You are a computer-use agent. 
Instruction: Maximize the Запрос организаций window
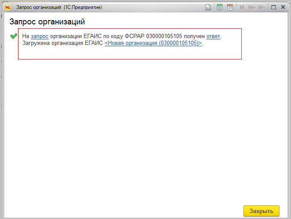(273, 7)
